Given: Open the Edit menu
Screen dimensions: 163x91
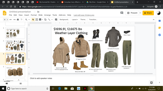Looking at the screenshot, I should 15,15.
